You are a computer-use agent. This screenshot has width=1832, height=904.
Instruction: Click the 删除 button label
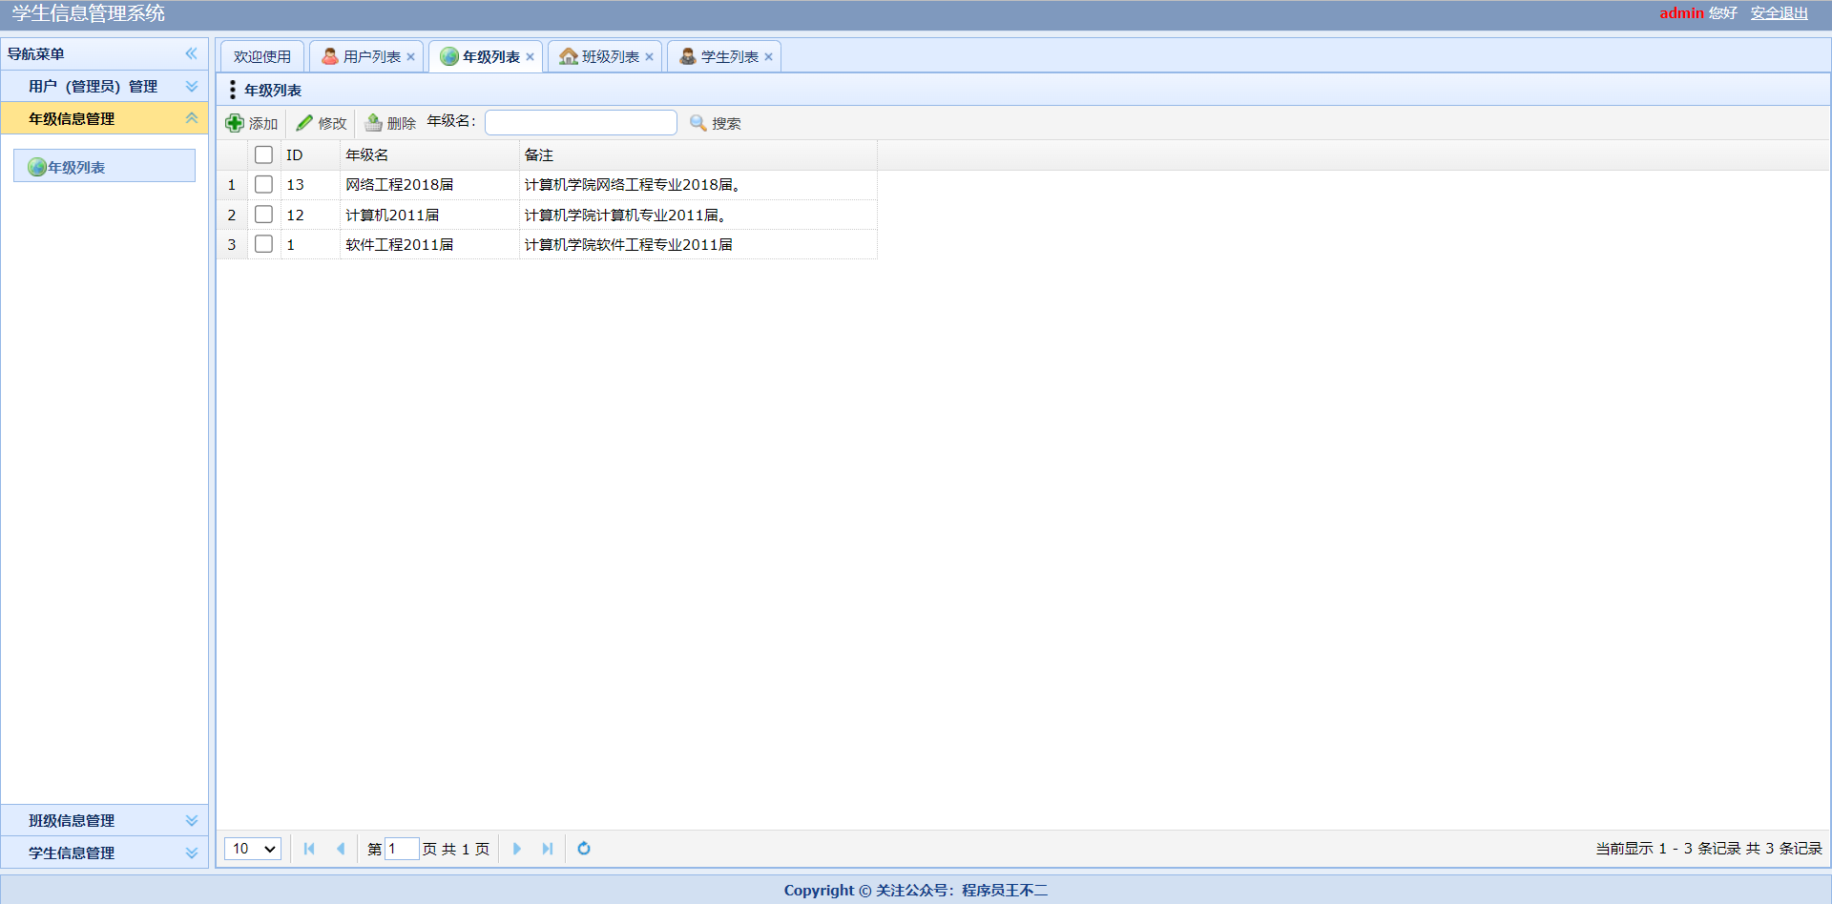402,124
